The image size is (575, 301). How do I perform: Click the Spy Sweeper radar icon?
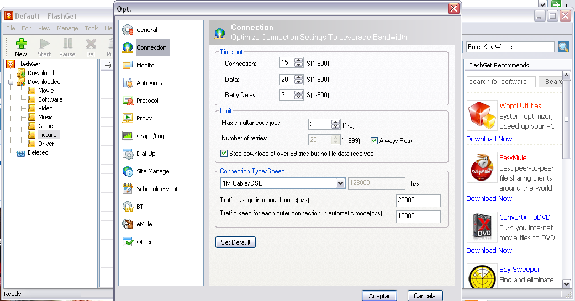click(x=482, y=277)
